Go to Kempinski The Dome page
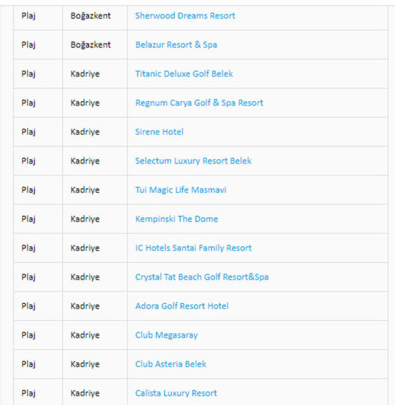This screenshot has width=395, height=405. coord(176,220)
